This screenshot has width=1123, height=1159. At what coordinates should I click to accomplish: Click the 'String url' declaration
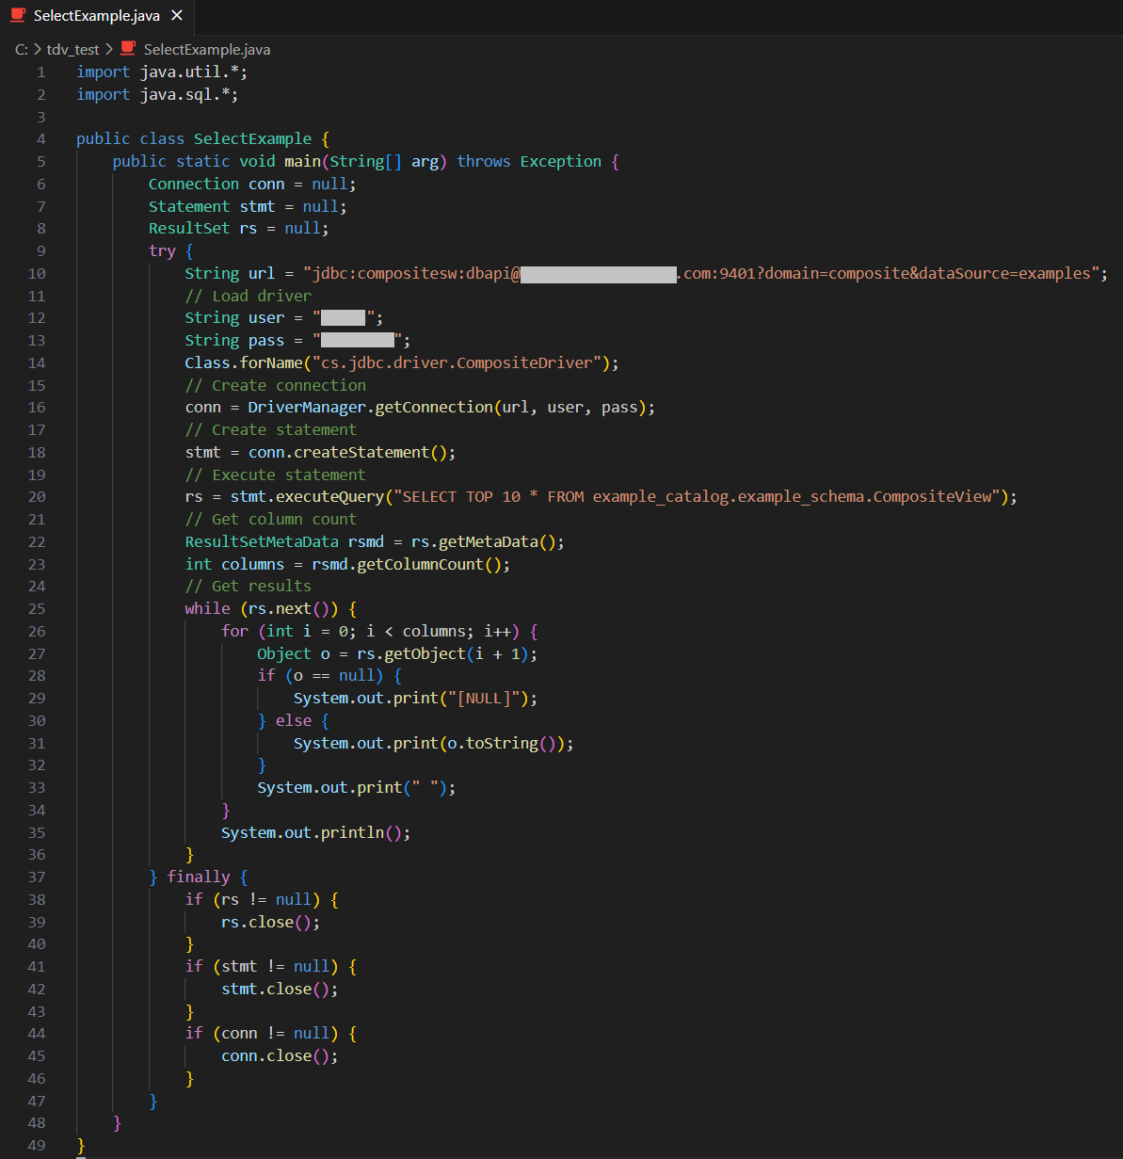(230, 273)
